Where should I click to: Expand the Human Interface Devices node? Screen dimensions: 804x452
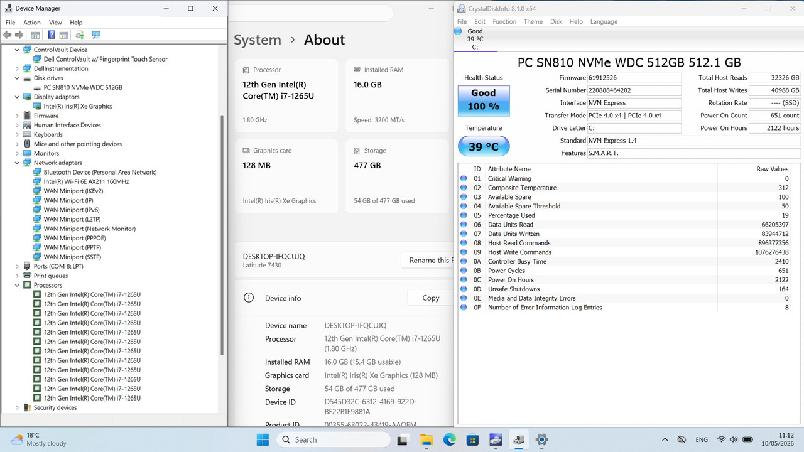17,125
